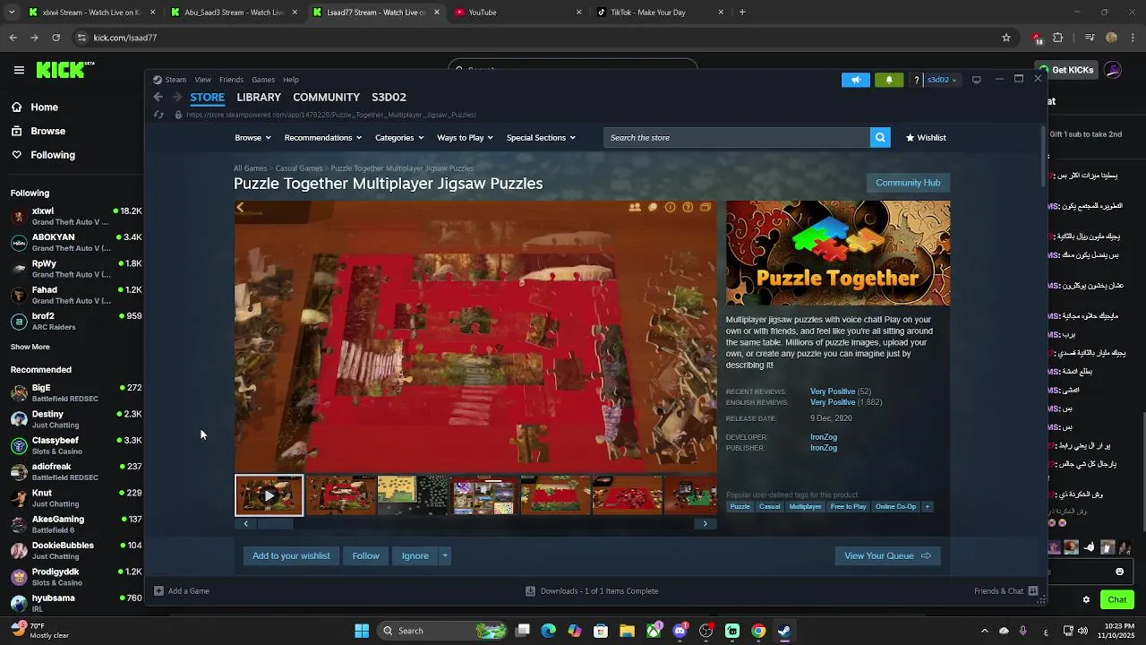Bookmark this page with the star icon
The image size is (1146, 645).
(x=1006, y=38)
